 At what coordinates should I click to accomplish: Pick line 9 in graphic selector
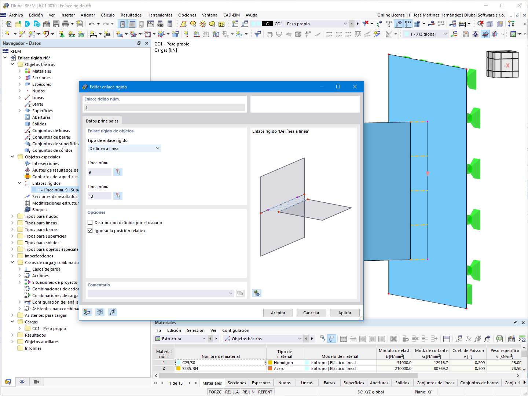coord(118,172)
